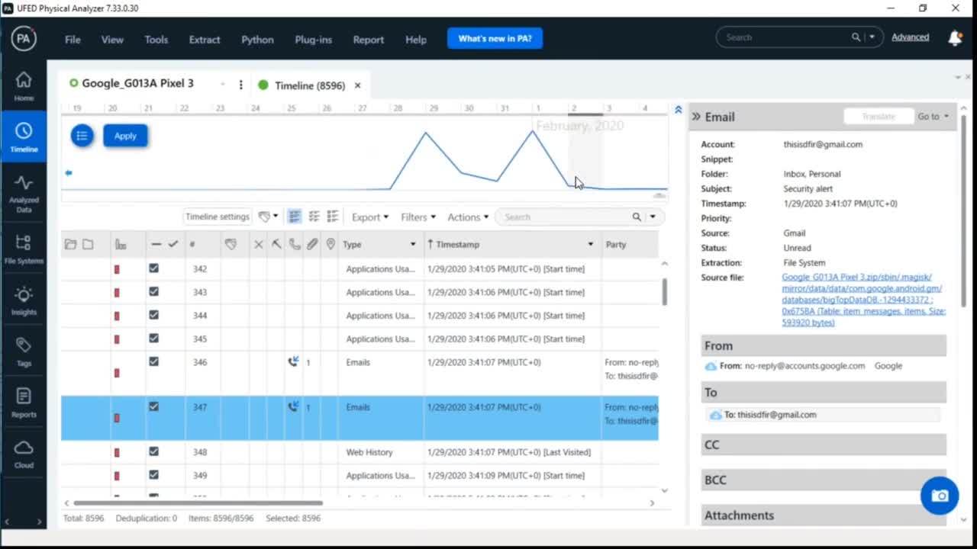
Task: Open the Cloud sidebar icon
Action: point(24,453)
